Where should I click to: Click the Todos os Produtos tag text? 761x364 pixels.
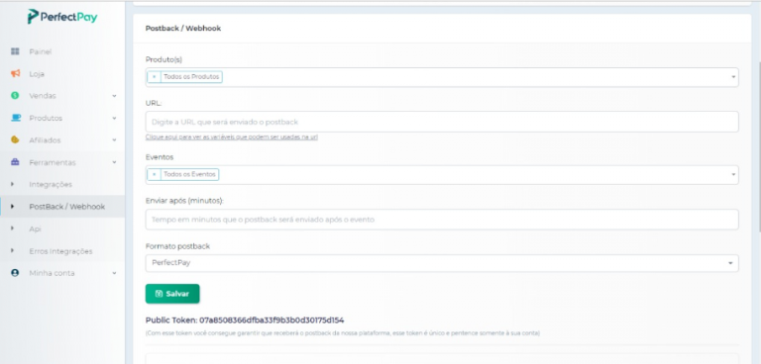coord(191,77)
